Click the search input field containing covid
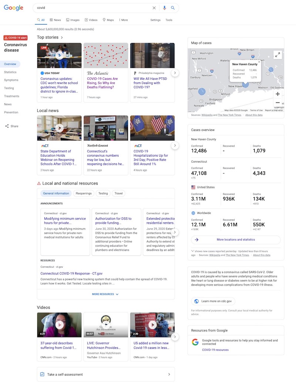Screen dimensions: 296x383 [93, 8]
